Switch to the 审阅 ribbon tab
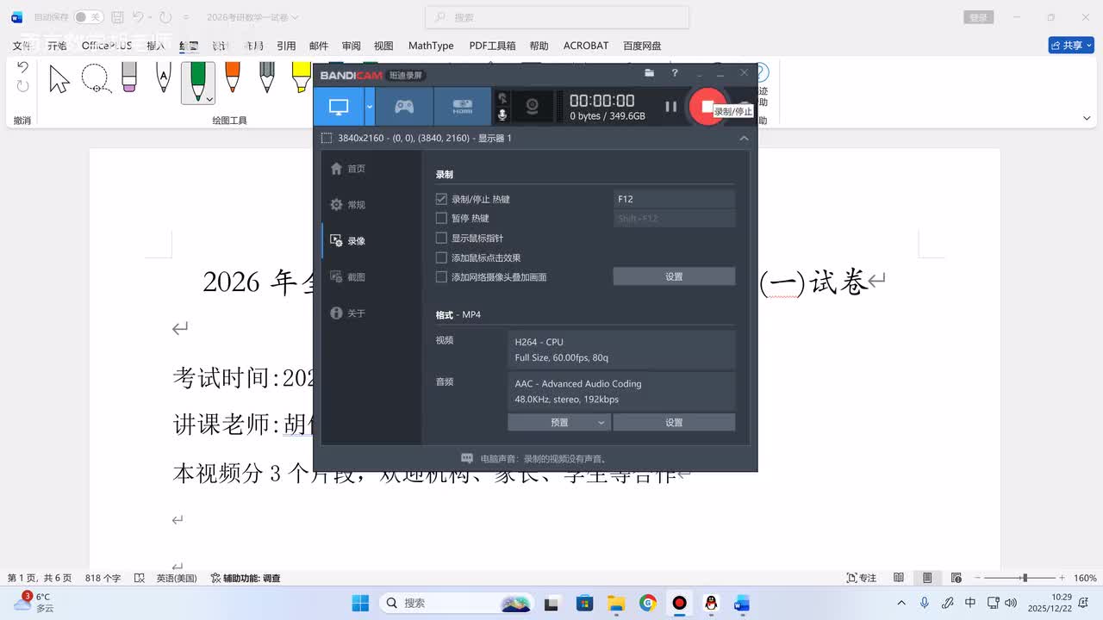 (352, 46)
